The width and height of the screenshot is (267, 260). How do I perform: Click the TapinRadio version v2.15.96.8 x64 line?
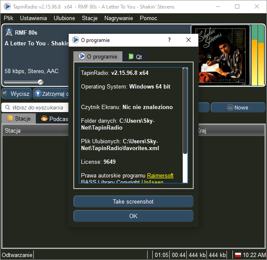pyautogui.click(x=115, y=73)
